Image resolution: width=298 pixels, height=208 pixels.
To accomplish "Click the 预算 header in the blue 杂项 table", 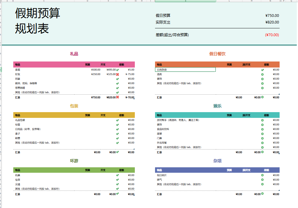I will point(229,170).
